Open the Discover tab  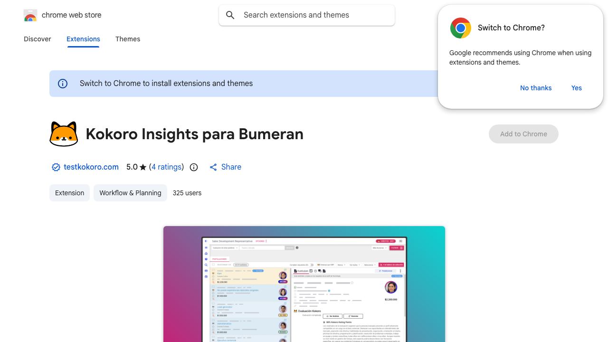[x=38, y=39]
